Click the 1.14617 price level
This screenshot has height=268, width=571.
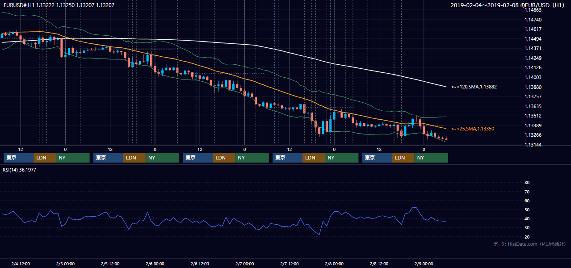click(x=533, y=29)
